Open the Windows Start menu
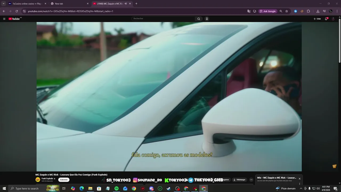Viewport: 341px width, 192px height. click(x=4, y=189)
